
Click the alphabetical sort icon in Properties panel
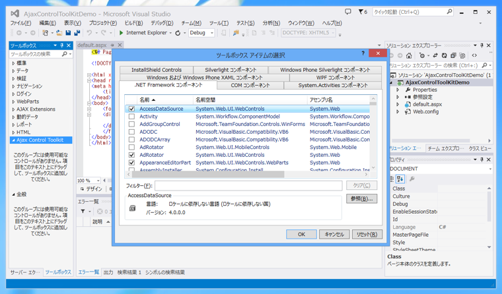point(400,179)
